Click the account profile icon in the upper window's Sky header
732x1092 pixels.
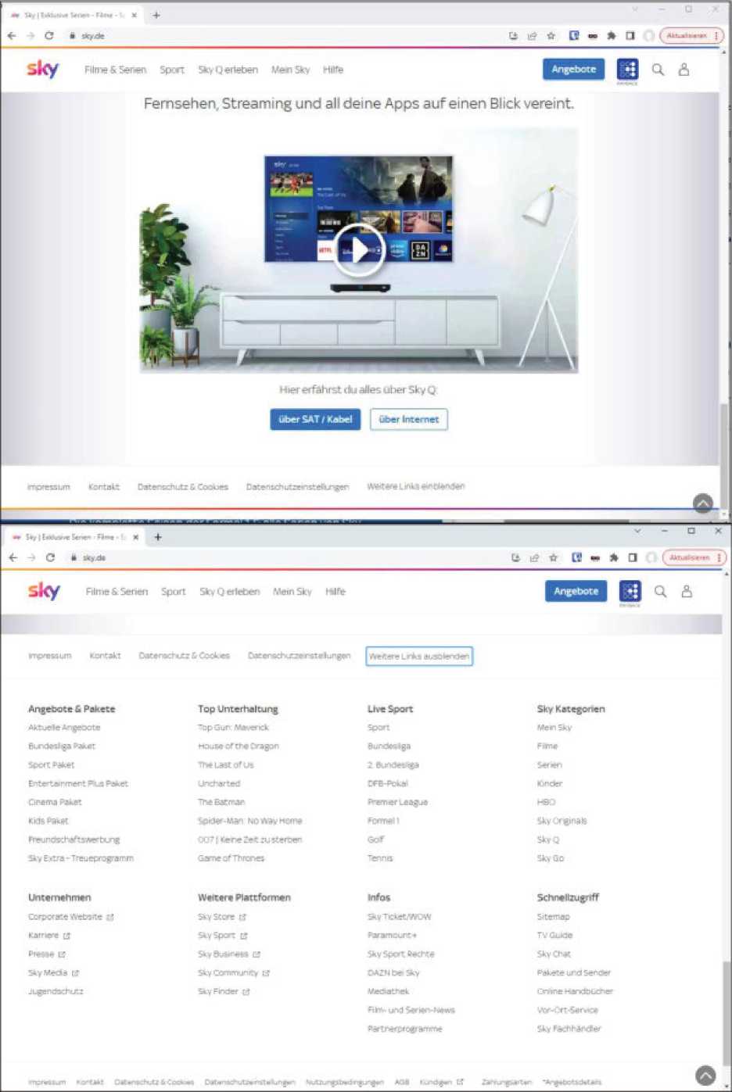(x=684, y=70)
